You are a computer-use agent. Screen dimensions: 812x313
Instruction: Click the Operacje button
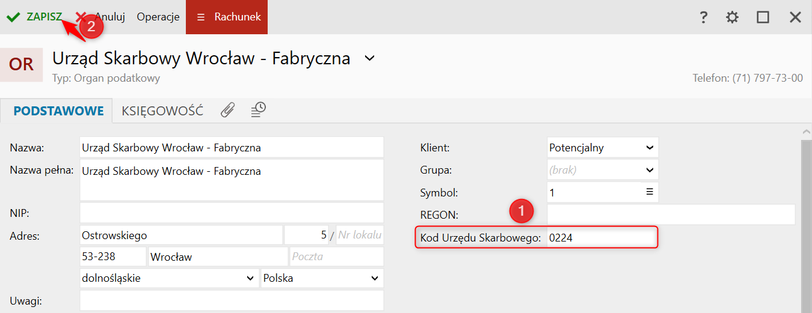pyautogui.click(x=158, y=17)
